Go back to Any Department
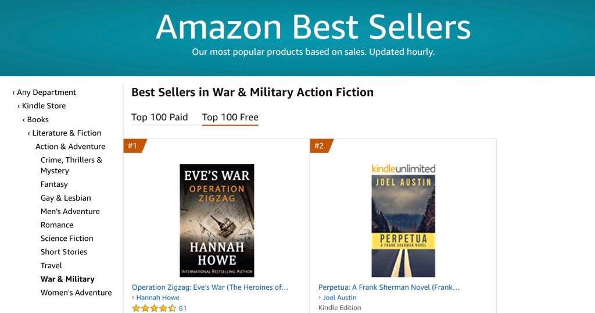Image resolution: width=595 pixels, height=313 pixels. pyautogui.click(x=46, y=93)
